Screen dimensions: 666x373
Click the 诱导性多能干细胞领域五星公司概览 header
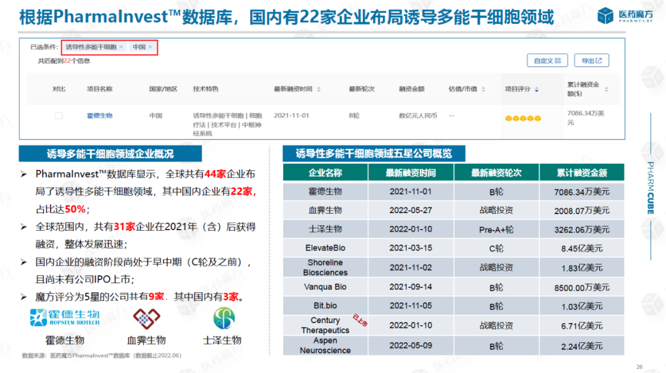click(373, 154)
